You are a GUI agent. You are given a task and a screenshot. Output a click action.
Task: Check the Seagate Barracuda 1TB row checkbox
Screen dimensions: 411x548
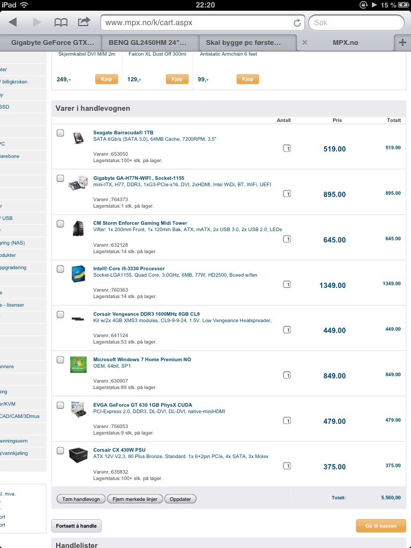pos(60,133)
